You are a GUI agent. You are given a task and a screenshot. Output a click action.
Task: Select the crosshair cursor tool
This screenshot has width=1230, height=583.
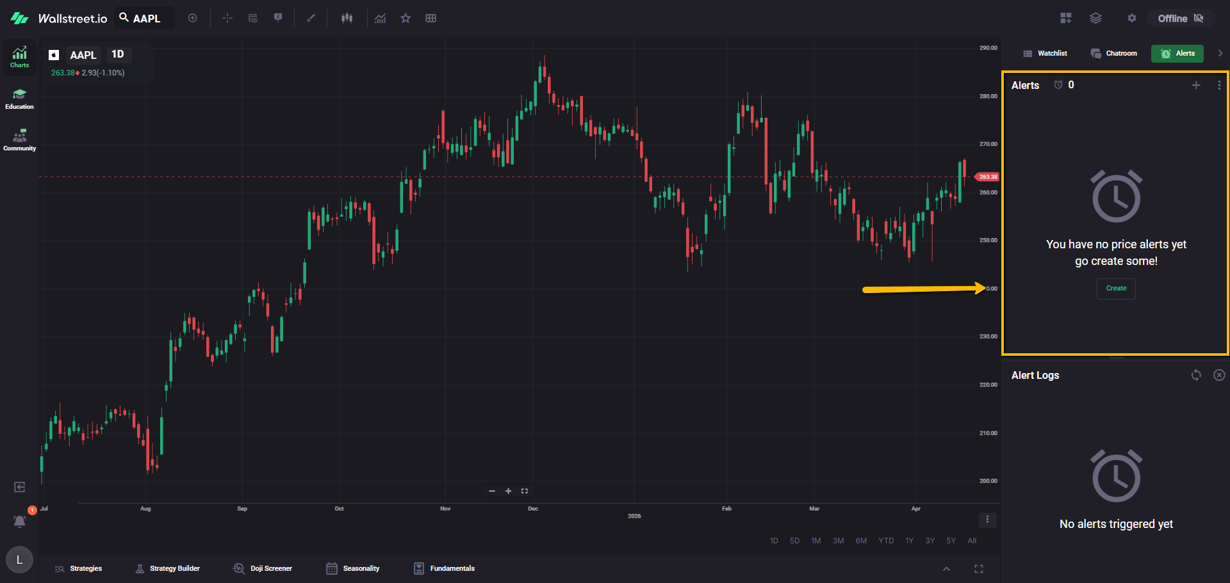[x=227, y=19]
